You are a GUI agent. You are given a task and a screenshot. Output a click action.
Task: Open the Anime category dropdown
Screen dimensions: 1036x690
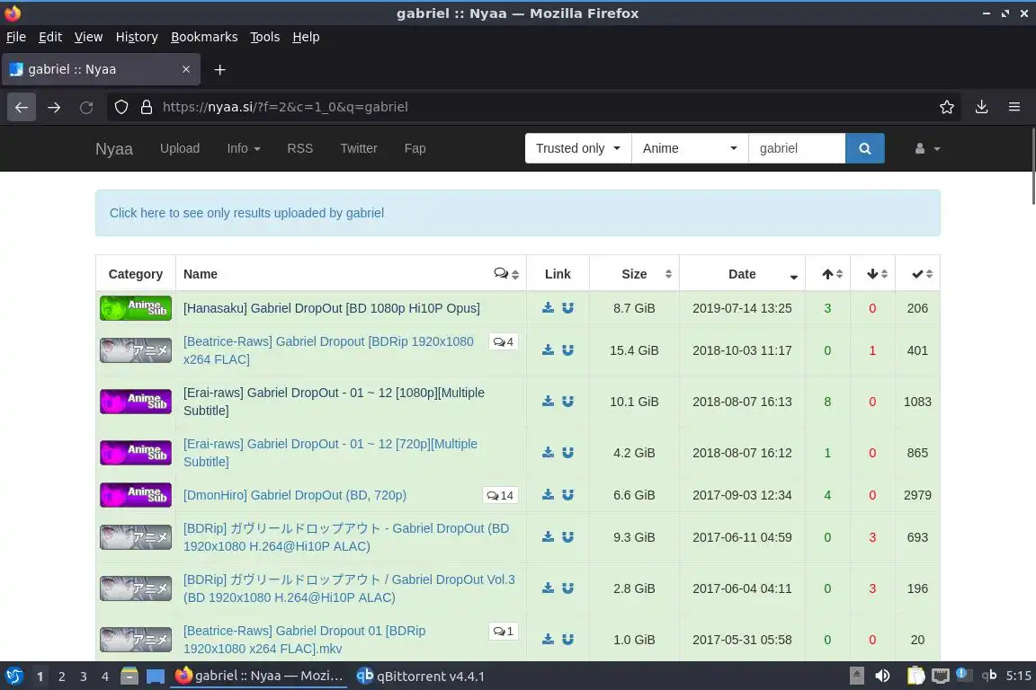pyautogui.click(x=690, y=148)
